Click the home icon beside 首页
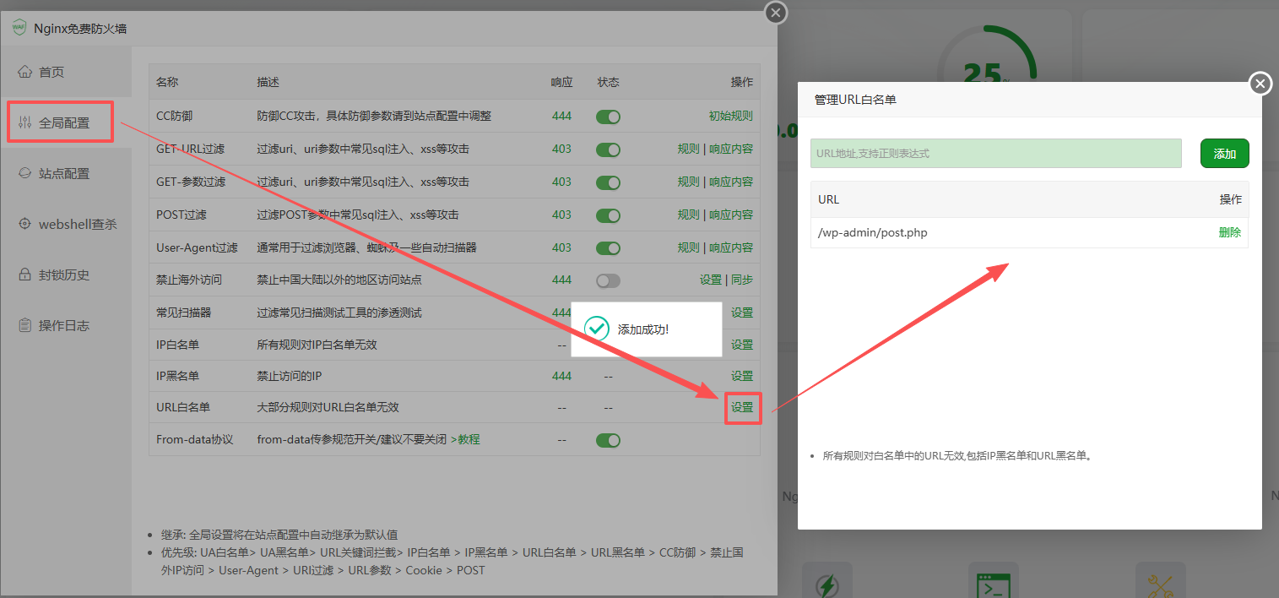The width and height of the screenshot is (1279, 598). (x=24, y=72)
